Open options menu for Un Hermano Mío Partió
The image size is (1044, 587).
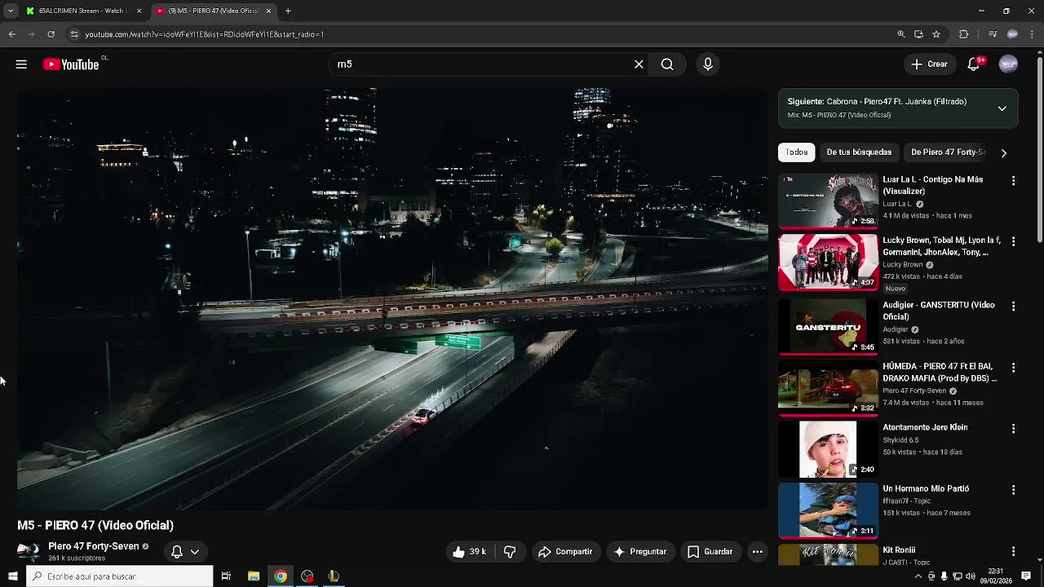point(1013,489)
